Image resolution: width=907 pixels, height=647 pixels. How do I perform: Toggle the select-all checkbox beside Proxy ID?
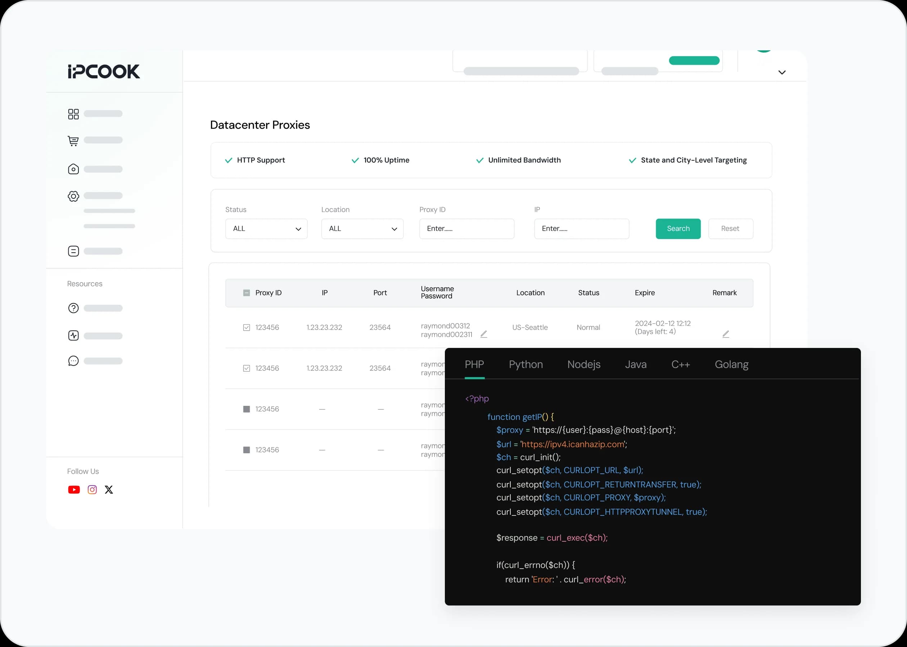point(247,293)
